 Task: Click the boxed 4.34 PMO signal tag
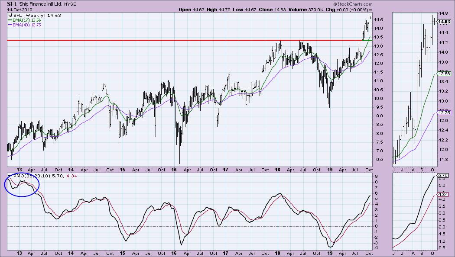(x=442, y=195)
